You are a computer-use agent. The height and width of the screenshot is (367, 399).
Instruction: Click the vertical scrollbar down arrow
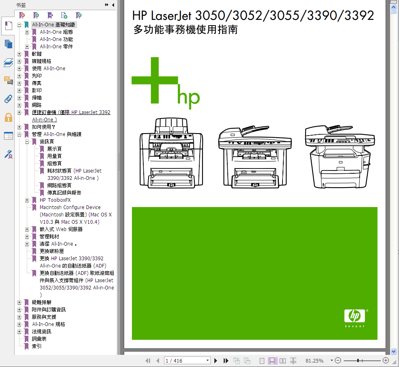pos(393,352)
